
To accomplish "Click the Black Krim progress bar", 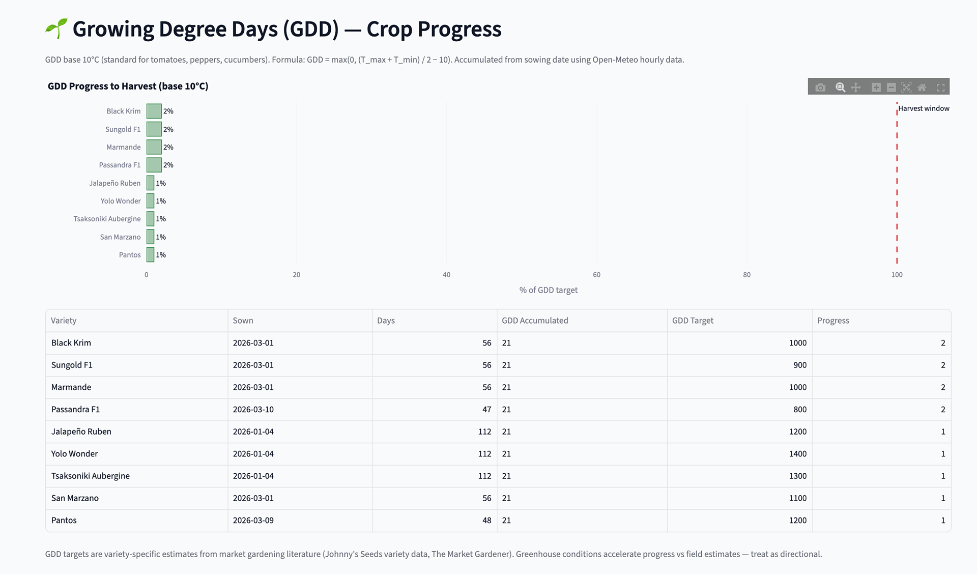I will point(154,111).
